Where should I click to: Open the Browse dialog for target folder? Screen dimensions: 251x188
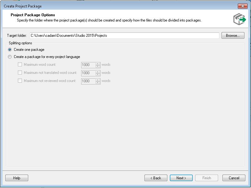click(x=233, y=35)
